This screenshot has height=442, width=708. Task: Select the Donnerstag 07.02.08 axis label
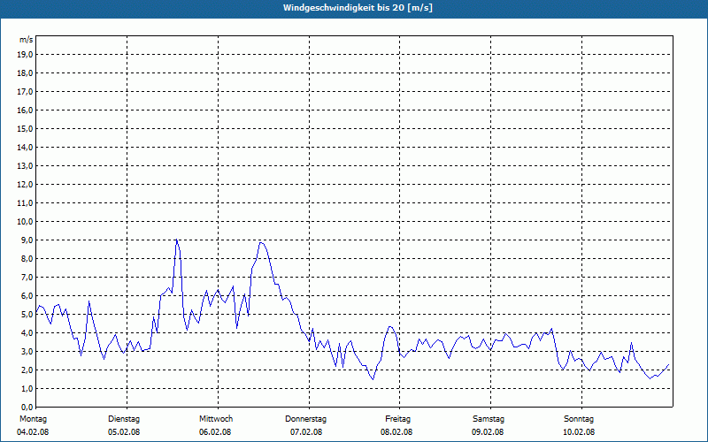point(305,425)
